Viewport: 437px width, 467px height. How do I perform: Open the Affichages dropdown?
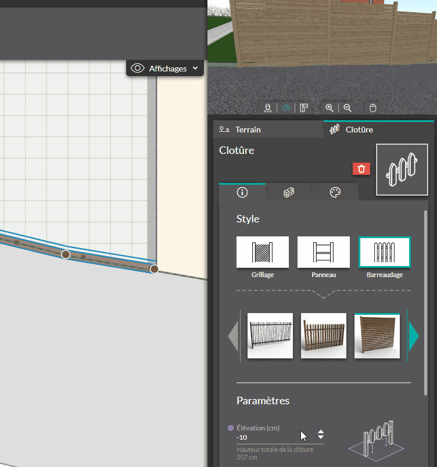click(x=165, y=69)
